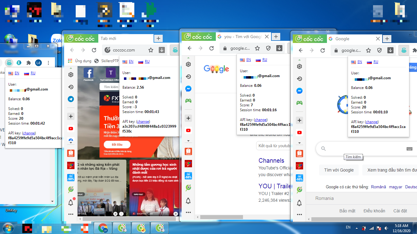Open the magyar language link
Image resolution: width=417 pixels, height=234 pixels.
click(396, 187)
